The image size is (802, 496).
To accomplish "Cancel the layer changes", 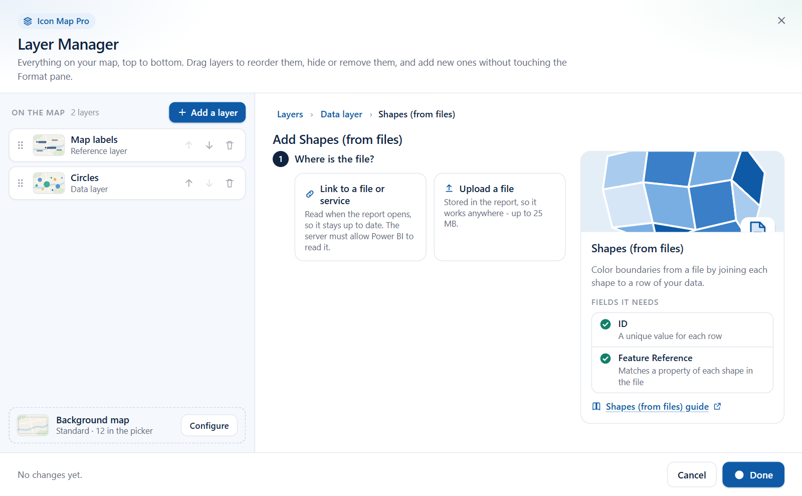I will click(692, 474).
